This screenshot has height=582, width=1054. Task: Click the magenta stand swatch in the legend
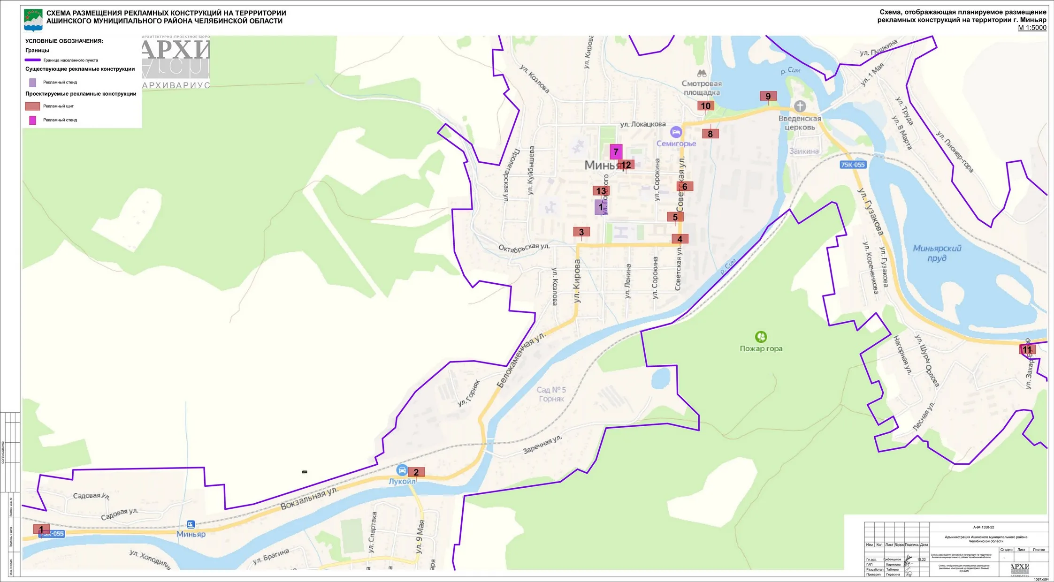tap(33, 120)
